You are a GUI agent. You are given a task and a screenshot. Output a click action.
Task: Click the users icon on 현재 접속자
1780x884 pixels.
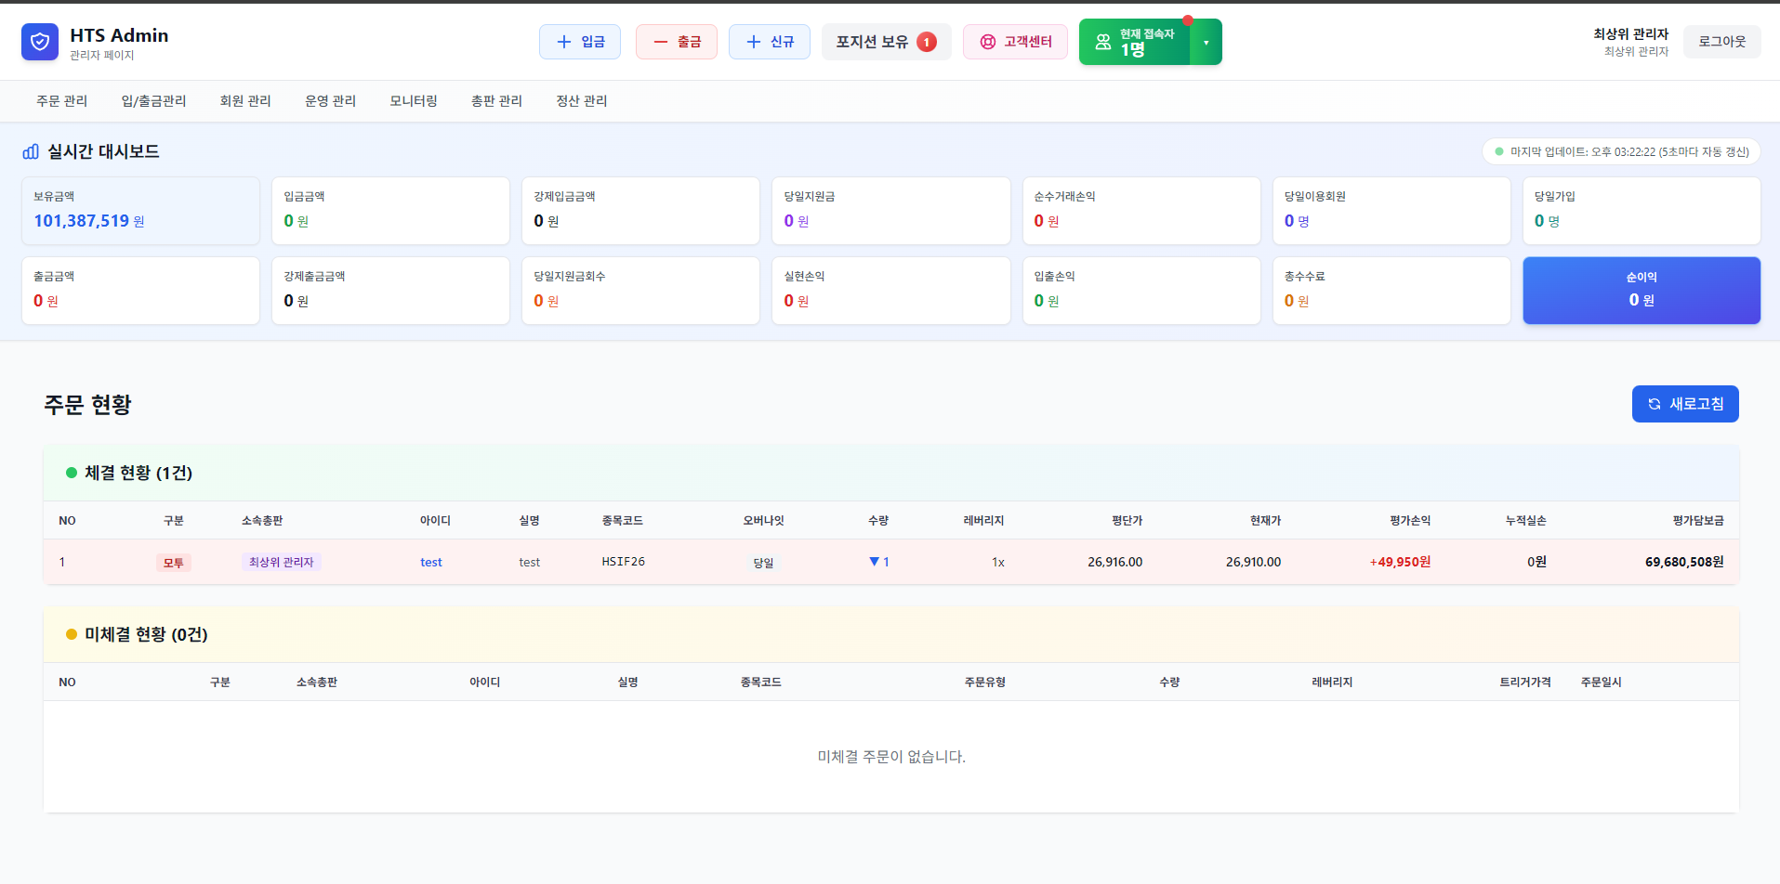1102,41
